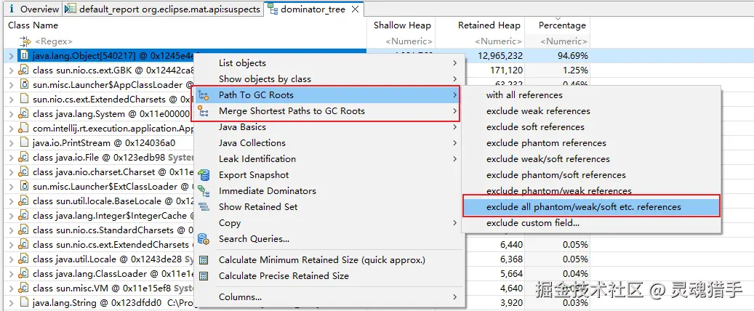Viewport: 754px width, 311px height.
Task: Select the dominator_tree tab
Action: (313, 9)
